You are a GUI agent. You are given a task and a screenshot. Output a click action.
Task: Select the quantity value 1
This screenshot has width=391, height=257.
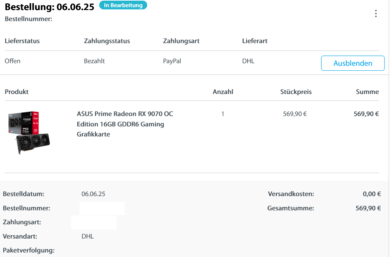tap(223, 114)
